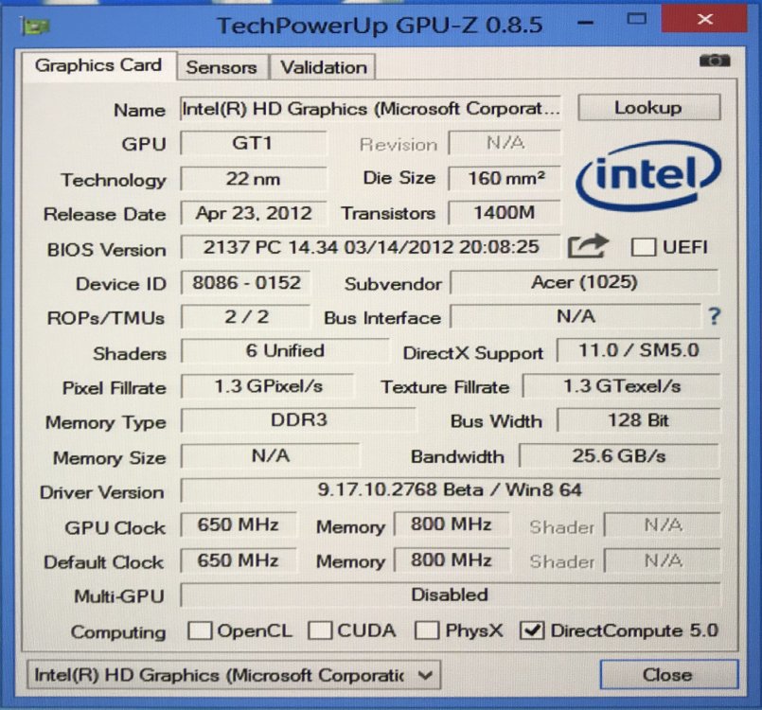Click the Bus Interface question mark icon

pyautogui.click(x=714, y=316)
